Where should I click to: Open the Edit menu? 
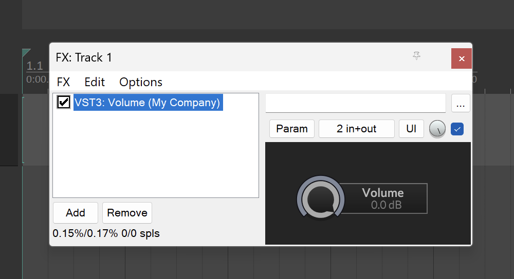(95, 82)
